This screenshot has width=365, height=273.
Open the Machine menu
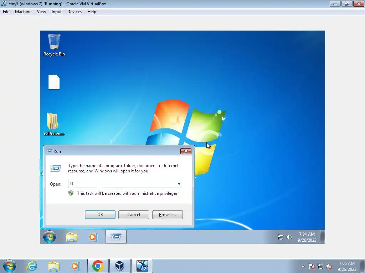(23, 12)
